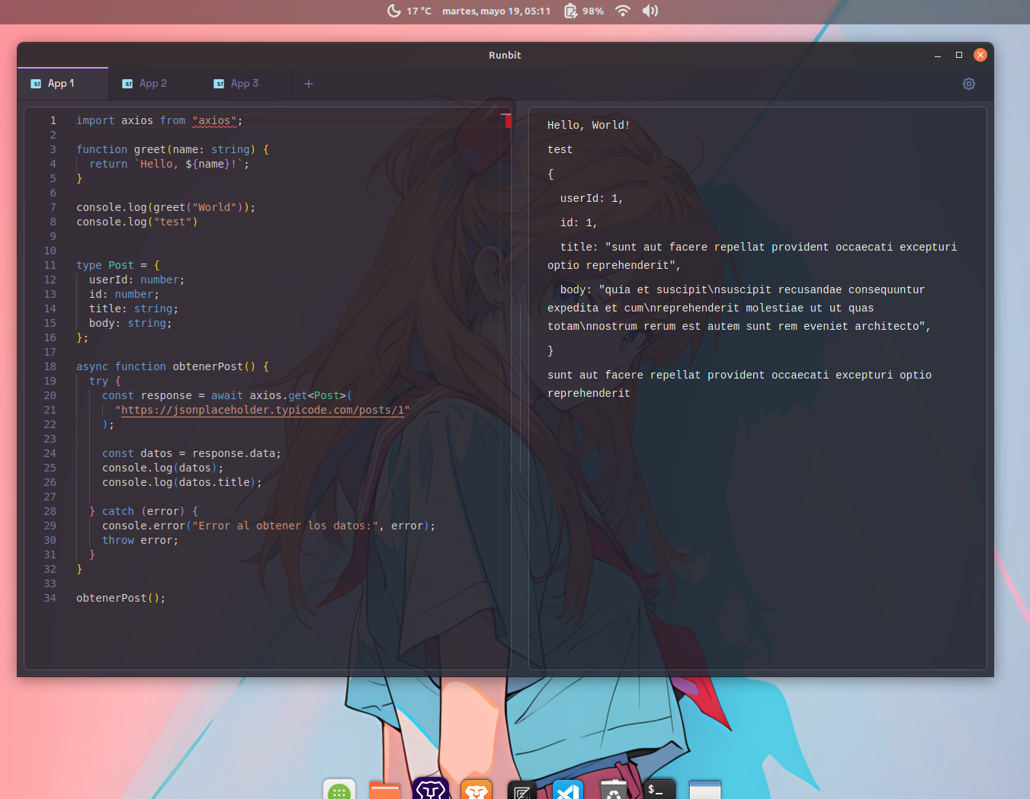The height and width of the screenshot is (799, 1030).
Task: Minimize the Runbit window
Action: pyautogui.click(x=938, y=55)
